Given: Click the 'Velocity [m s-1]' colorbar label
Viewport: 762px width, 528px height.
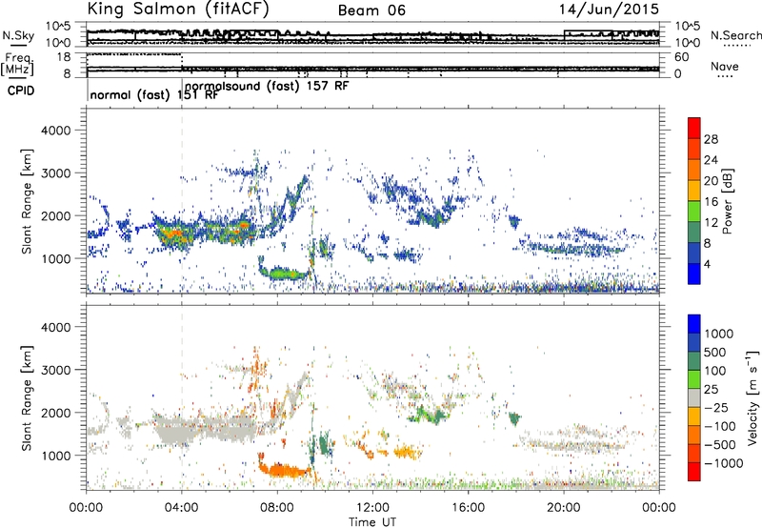Looking at the screenshot, I should pos(752,397).
